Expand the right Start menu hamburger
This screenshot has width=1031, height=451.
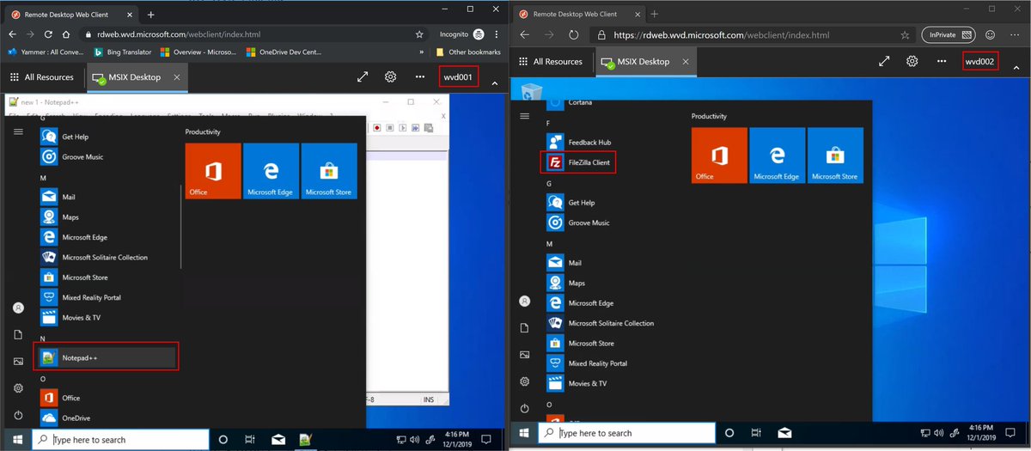525,115
